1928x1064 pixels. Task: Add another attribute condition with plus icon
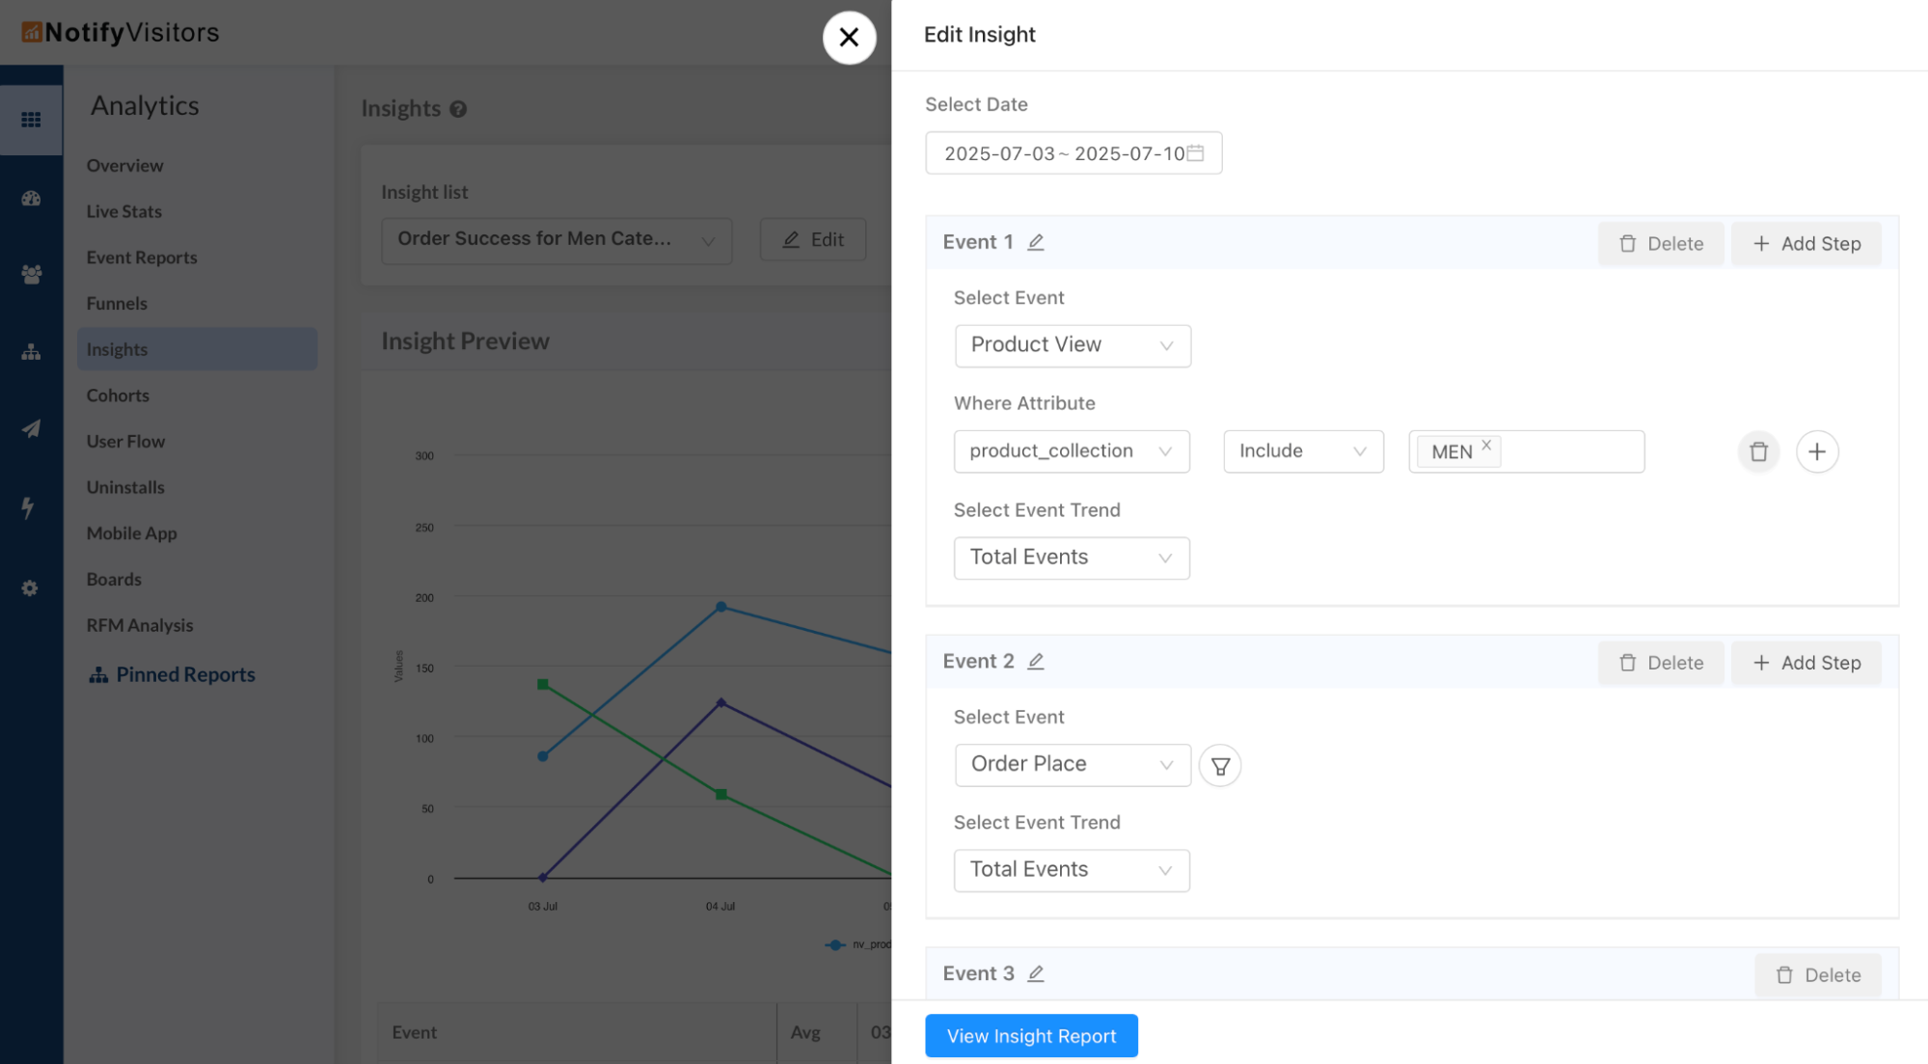pyautogui.click(x=1817, y=451)
